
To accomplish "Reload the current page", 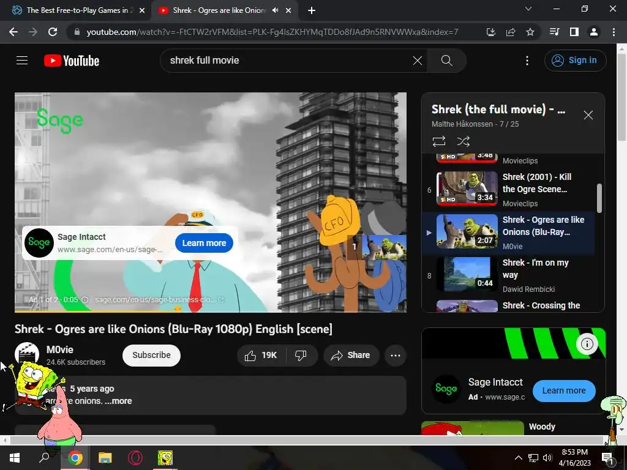I will (x=53, y=32).
